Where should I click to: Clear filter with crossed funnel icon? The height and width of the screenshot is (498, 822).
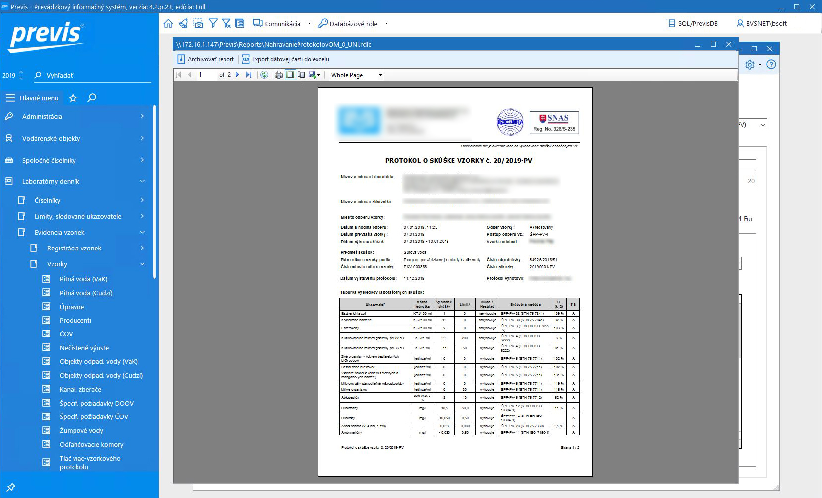tap(226, 23)
